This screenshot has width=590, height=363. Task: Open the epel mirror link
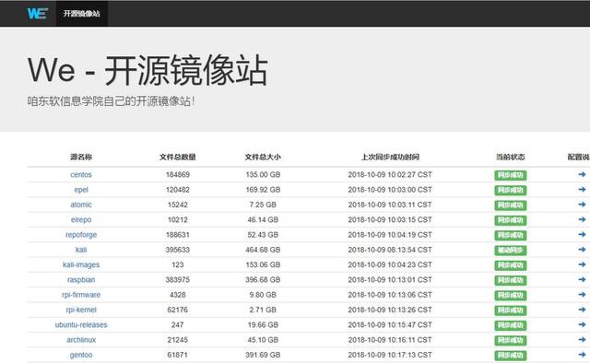click(81, 190)
